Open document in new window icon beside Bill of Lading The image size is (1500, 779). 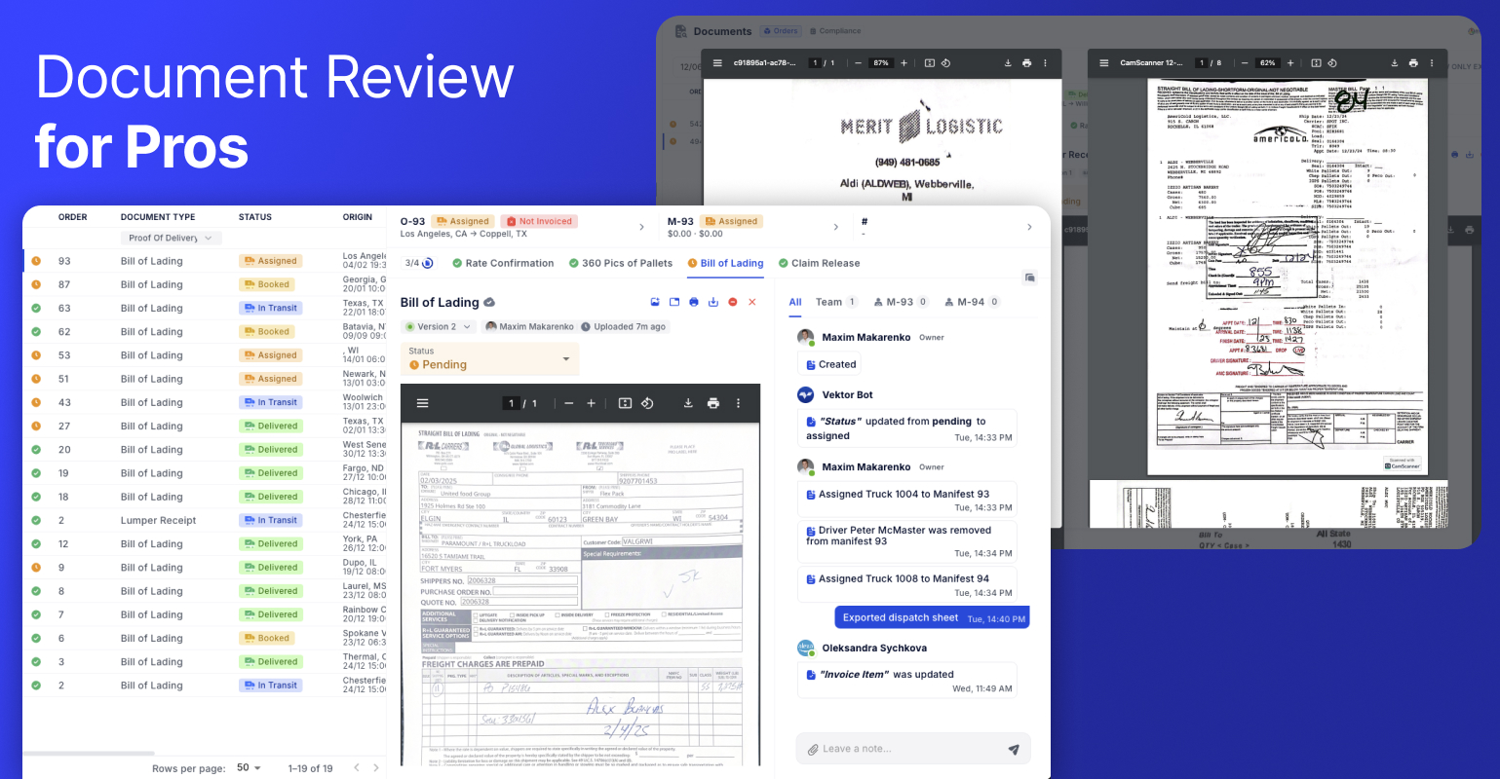click(x=674, y=302)
